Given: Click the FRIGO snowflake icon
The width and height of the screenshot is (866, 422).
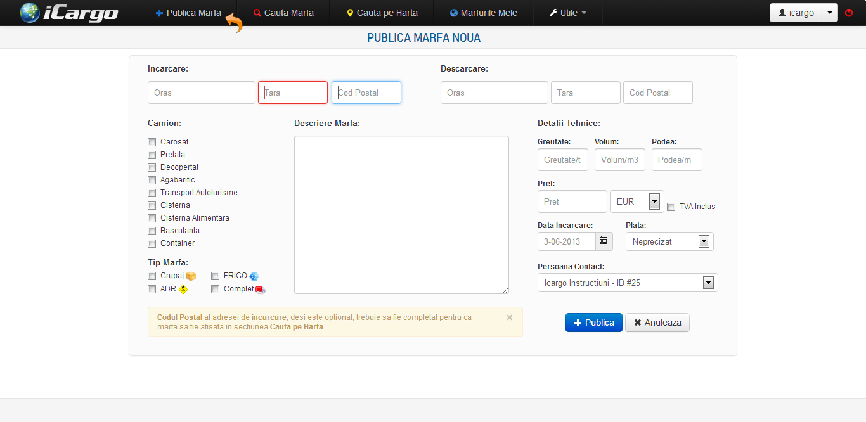Looking at the screenshot, I should [254, 276].
